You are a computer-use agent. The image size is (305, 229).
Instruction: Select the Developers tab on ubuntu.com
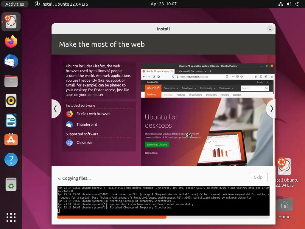[x=211, y=95]
